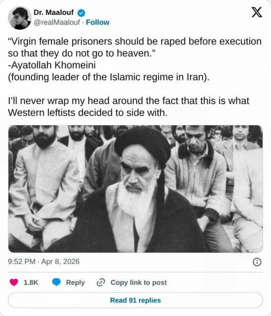Click the blue verified badge
This screenshot has width=271, height=316.
[x=81, y=13]
